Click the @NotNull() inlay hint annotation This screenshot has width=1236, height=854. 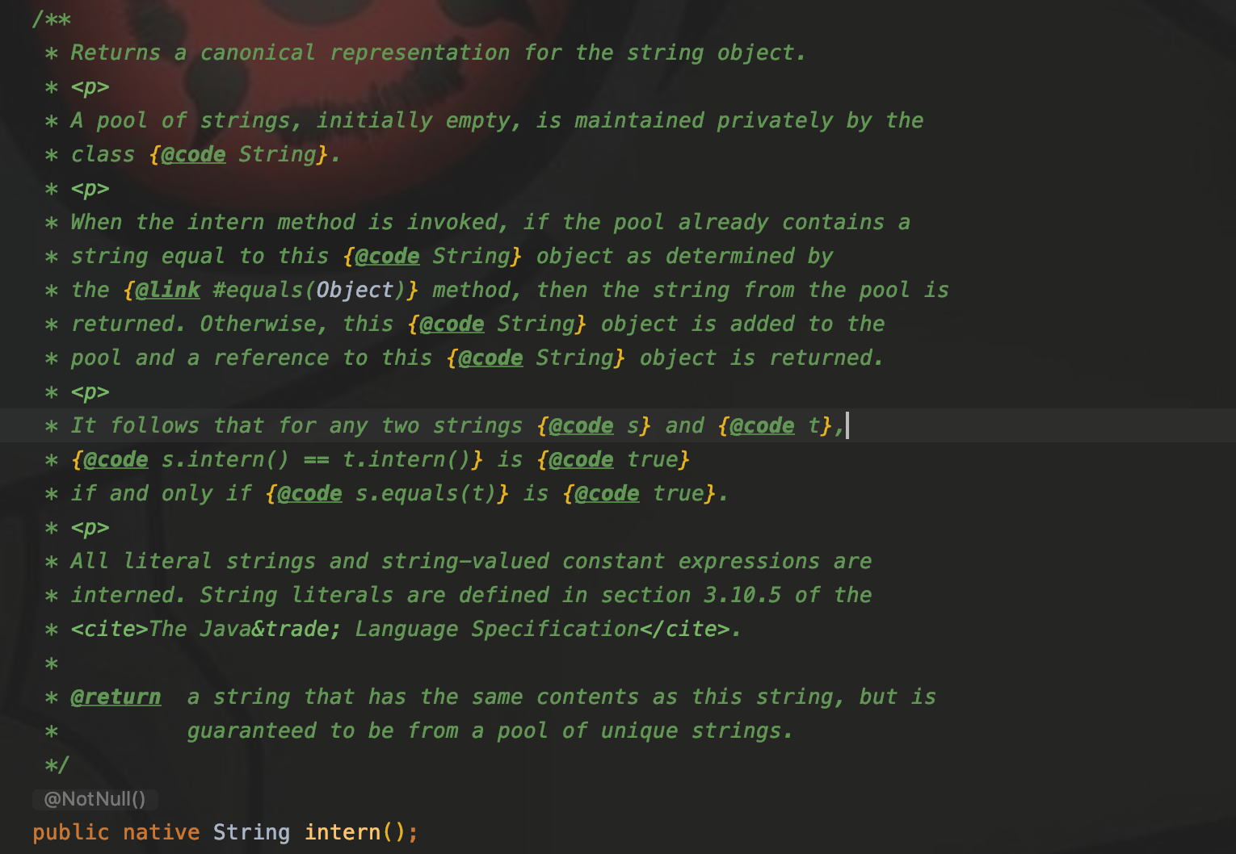tap(95, 799)
